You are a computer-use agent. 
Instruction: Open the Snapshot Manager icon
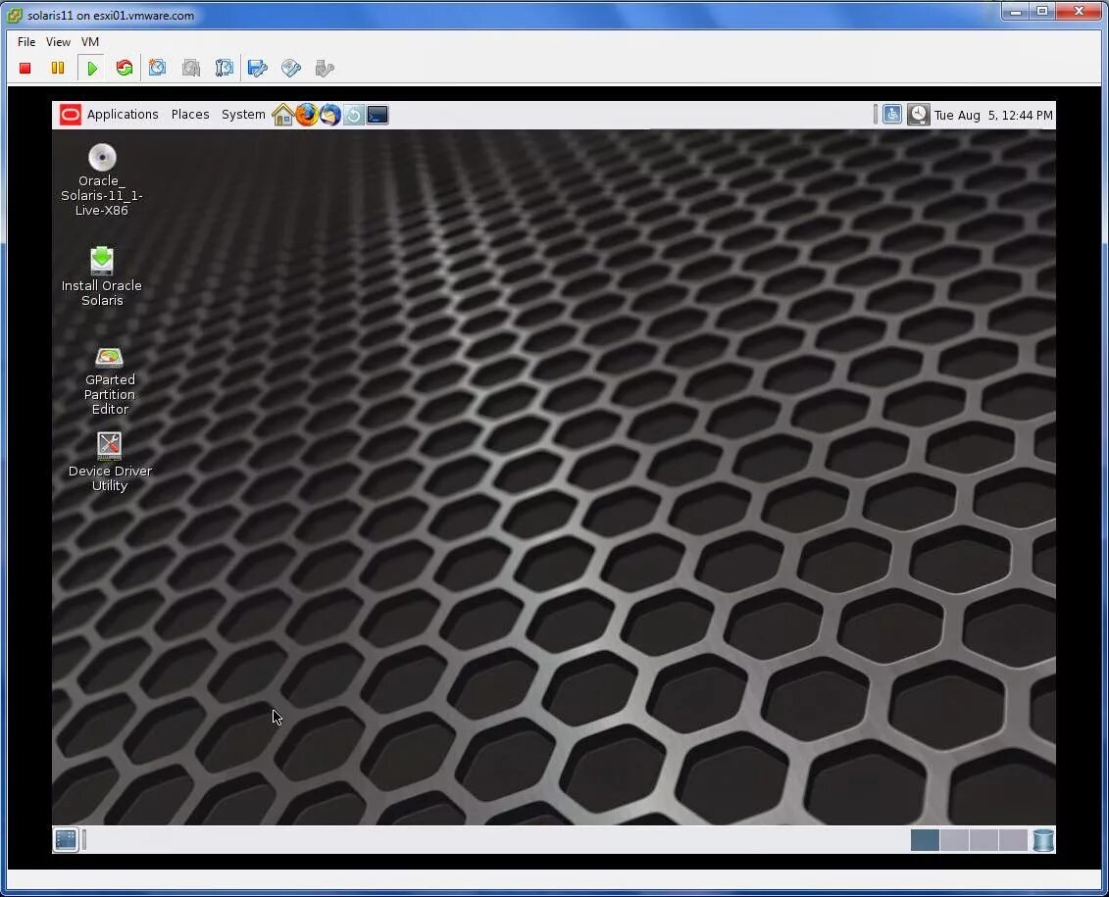(225, 68)
